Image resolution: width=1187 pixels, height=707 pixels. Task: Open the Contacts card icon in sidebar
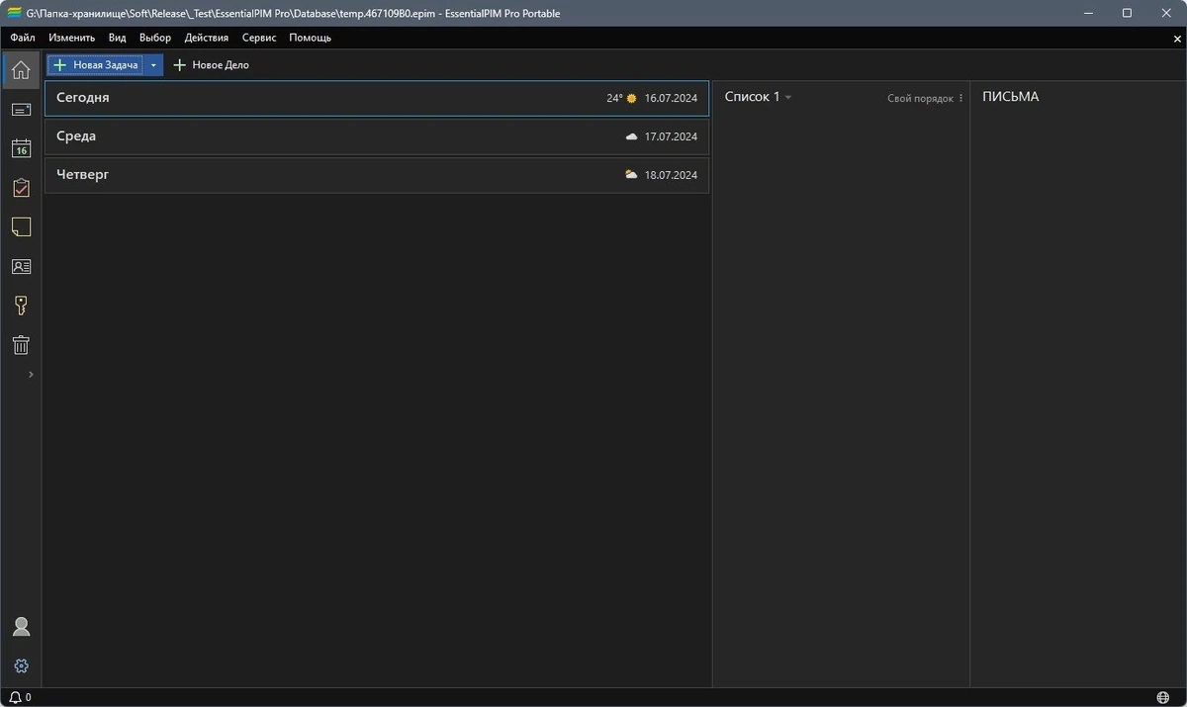(x=21, y=267)
